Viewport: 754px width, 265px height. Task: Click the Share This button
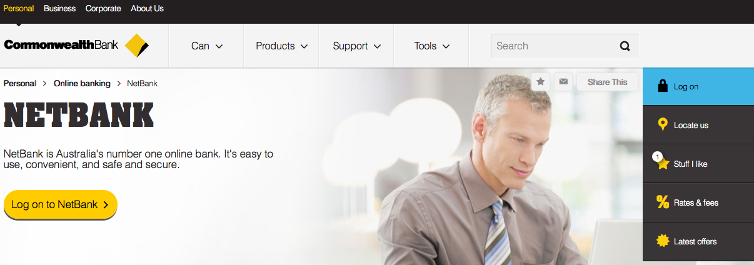(x=607, y=82)
